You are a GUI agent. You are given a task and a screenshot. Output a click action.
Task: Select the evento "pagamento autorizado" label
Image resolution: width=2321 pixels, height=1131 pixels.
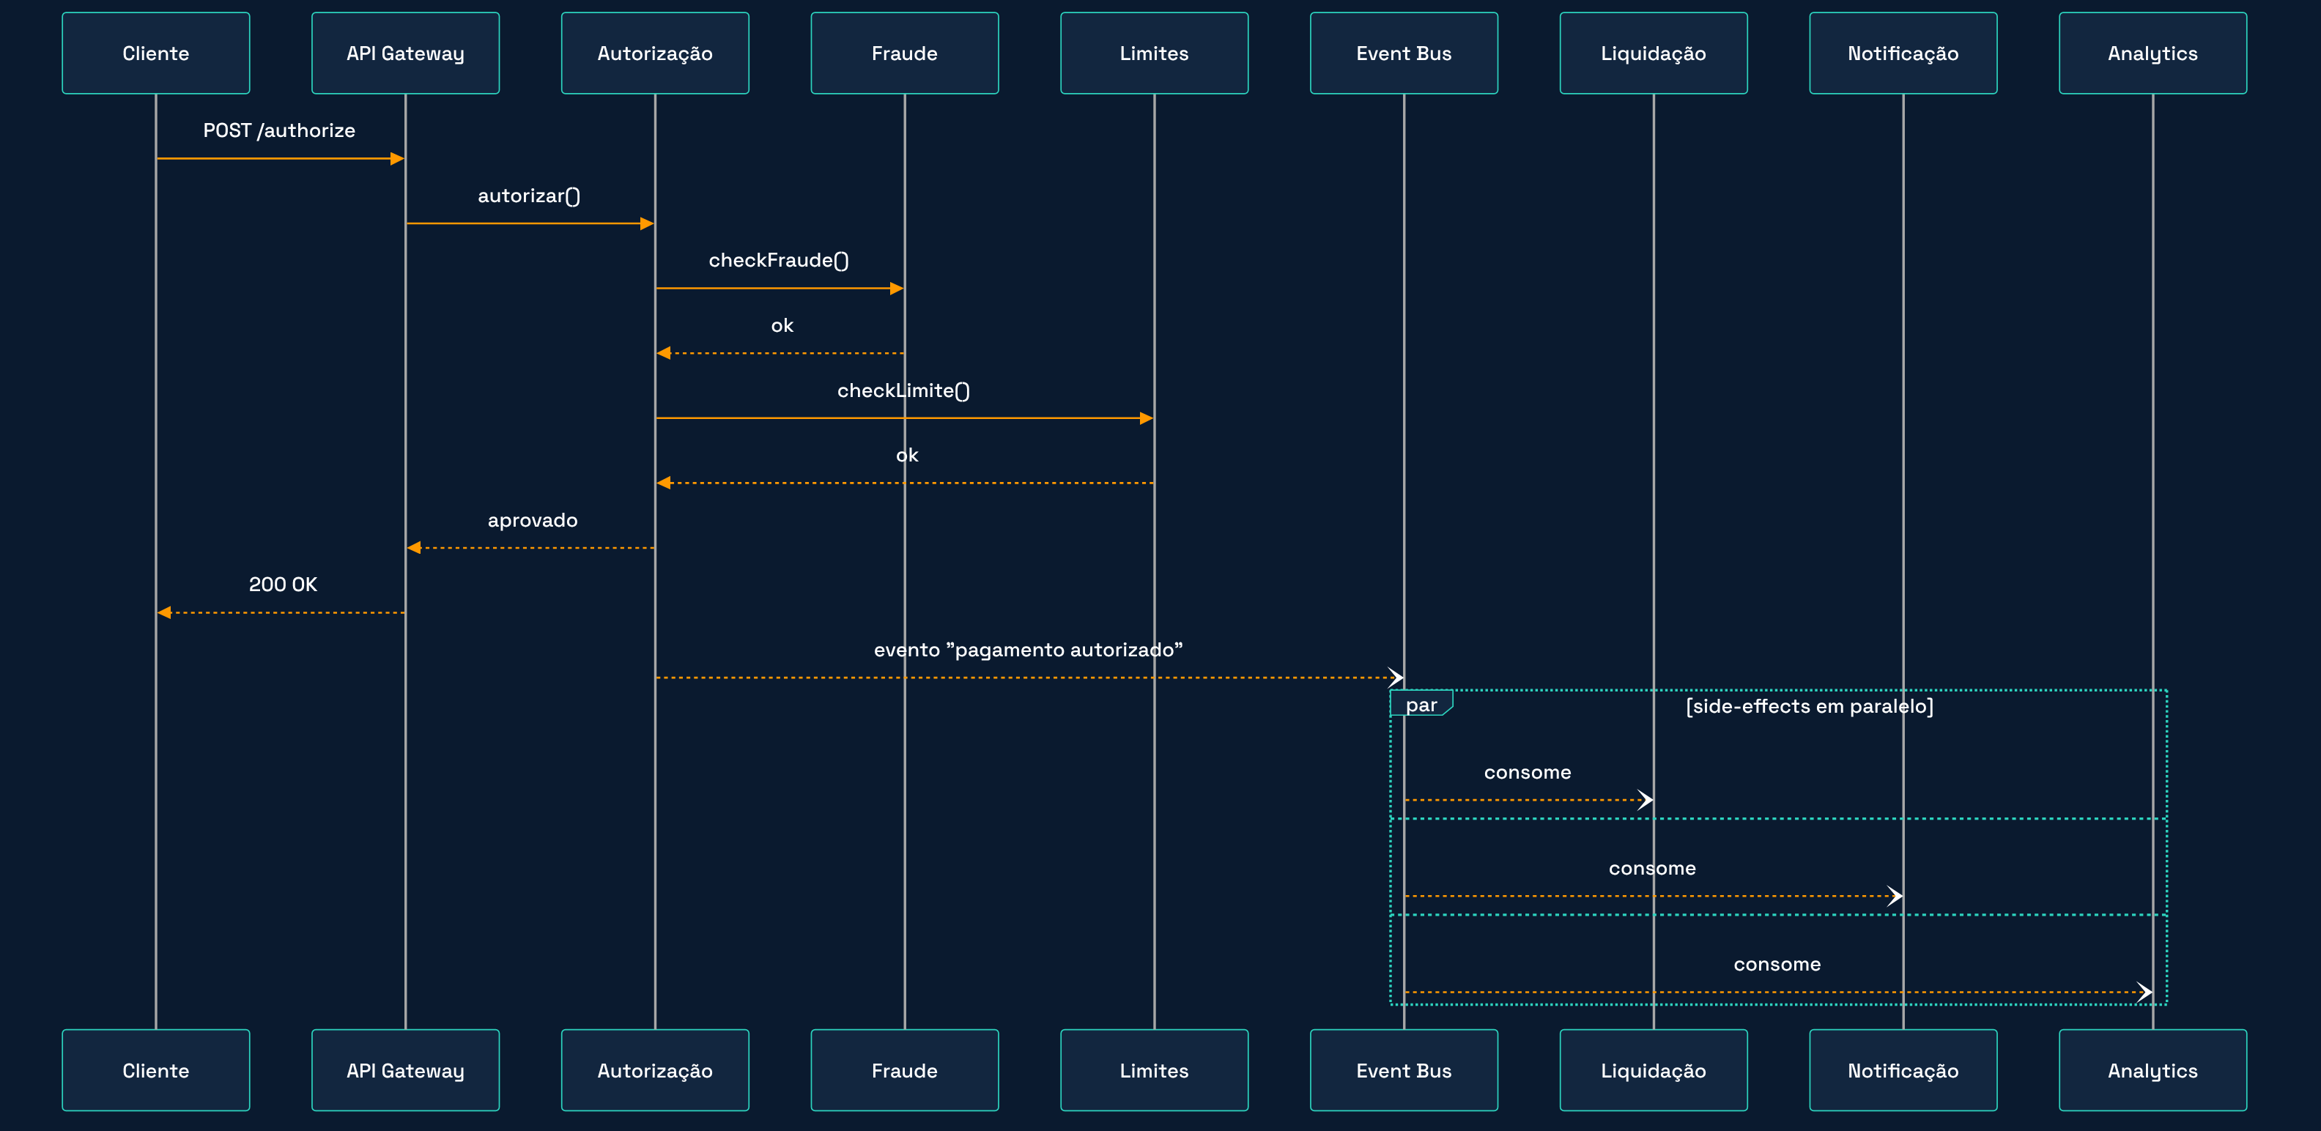point(1028,650)
